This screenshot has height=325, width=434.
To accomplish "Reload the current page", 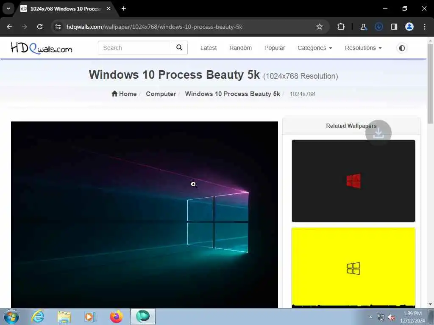I will pos(40,27).
